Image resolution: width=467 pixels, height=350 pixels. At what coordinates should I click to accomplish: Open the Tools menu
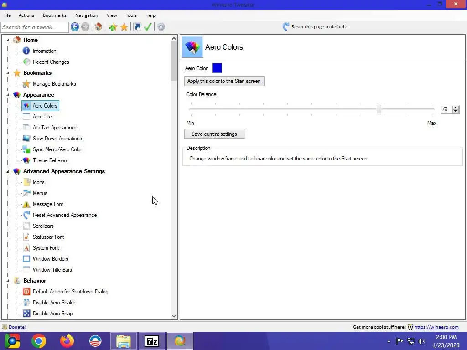131,15
